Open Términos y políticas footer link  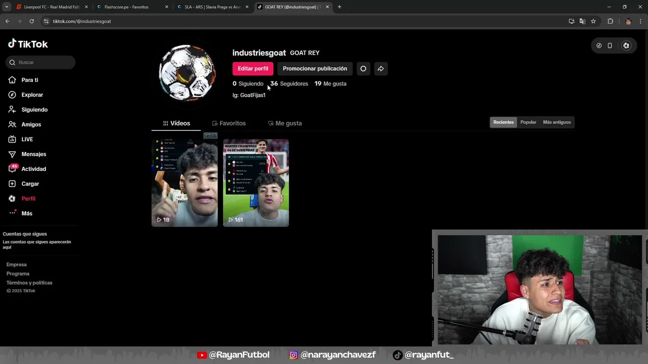pos(29,283)
